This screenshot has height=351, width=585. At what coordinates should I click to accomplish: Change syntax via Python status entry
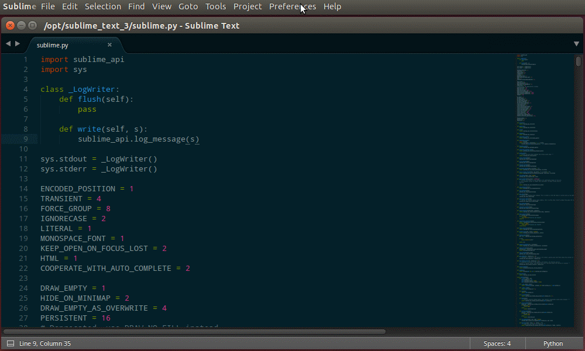[553, 343]
